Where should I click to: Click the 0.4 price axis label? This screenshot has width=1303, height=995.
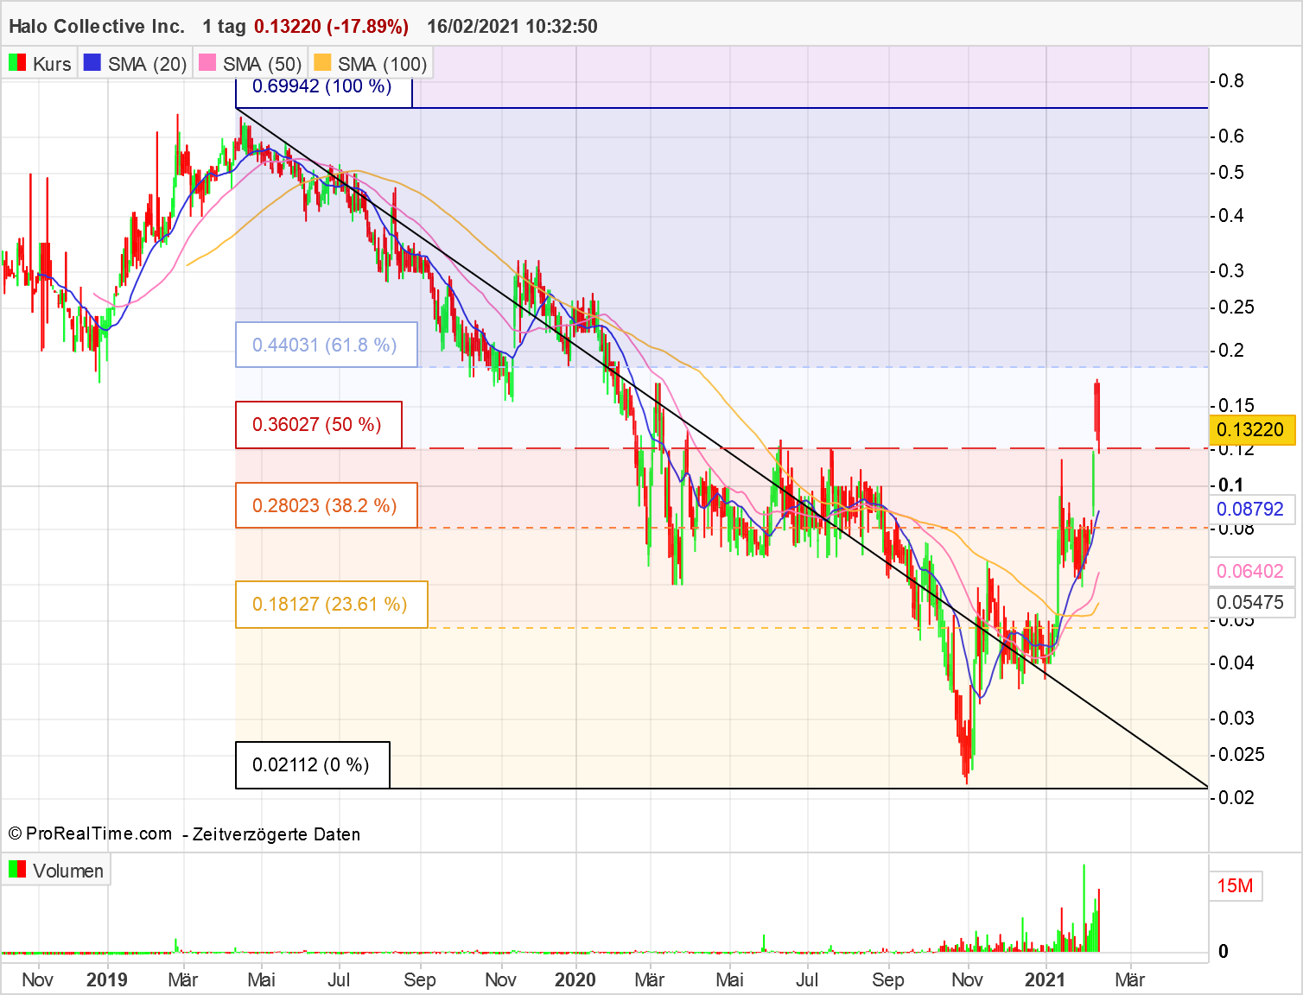pyautogui.click(x=1231, y=215)
